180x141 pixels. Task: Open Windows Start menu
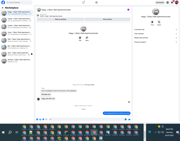click(x=3, y=132)
